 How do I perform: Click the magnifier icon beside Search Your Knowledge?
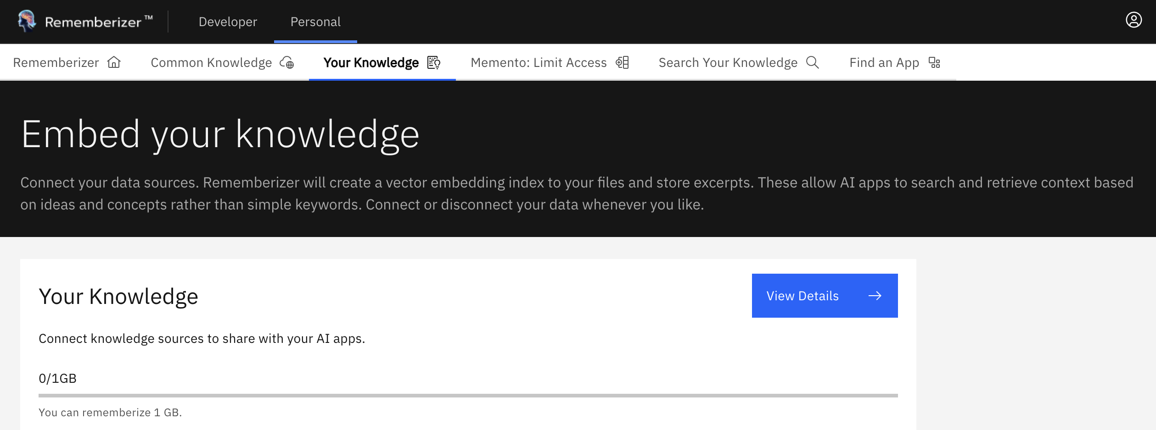813,62
